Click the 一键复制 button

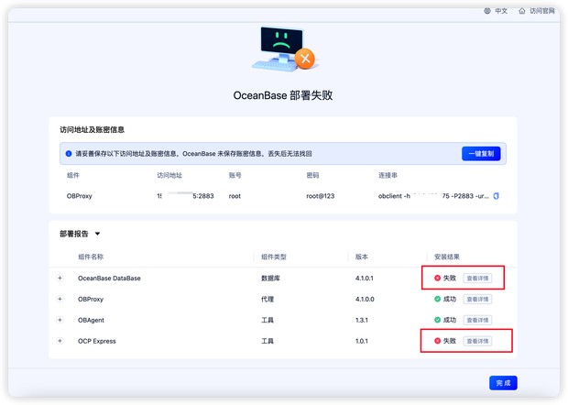[x=481, y=154]
